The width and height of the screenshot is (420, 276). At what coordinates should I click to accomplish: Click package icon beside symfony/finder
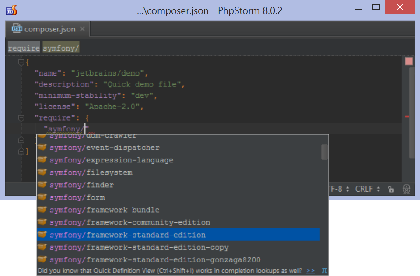pyautogui.click(x=42, y=185)
